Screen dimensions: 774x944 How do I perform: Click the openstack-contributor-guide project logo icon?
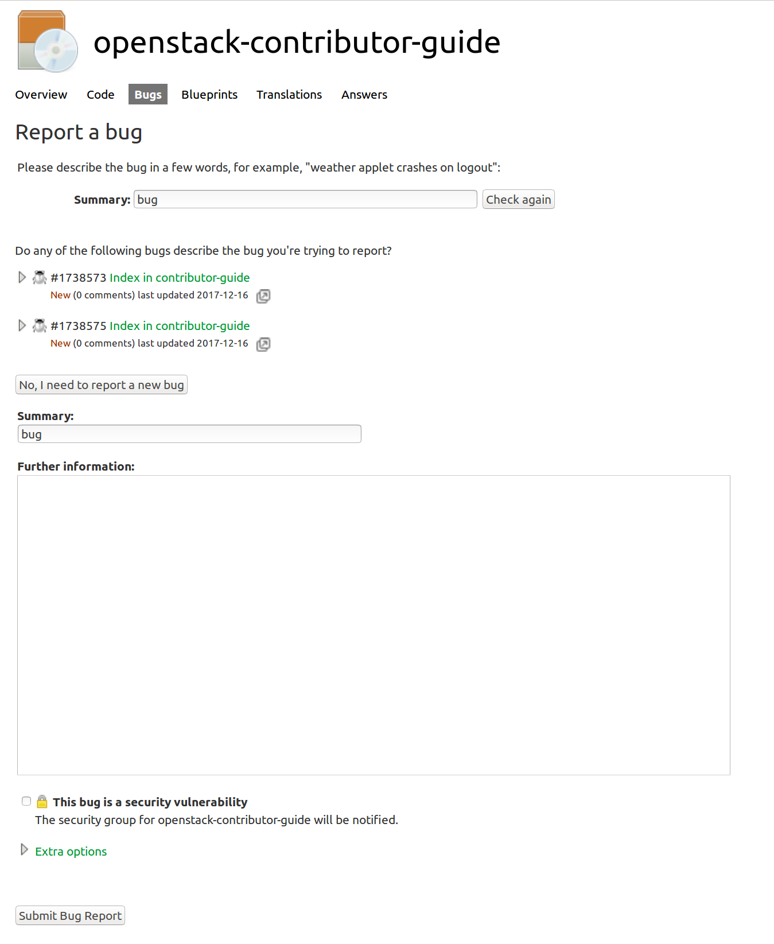[48, 41]
